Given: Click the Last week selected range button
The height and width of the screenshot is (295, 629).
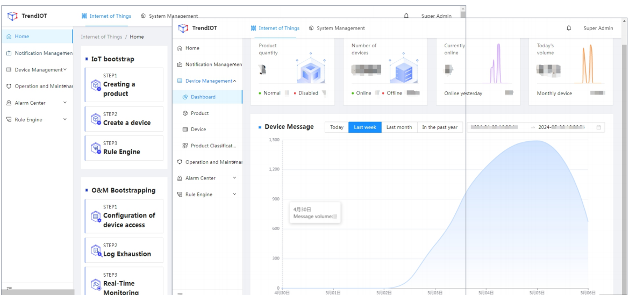Looking at the screenshot, I should click(x=365, y=127).
